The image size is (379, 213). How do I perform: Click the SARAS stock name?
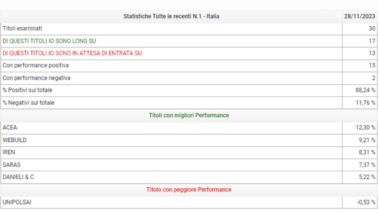pyautogui.click(x=12, y=165)
